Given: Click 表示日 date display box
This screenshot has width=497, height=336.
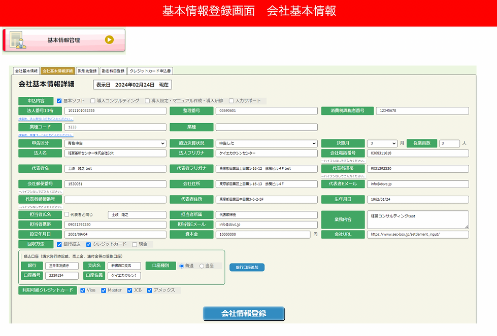Looking at the screenshot, I should 132,85.
